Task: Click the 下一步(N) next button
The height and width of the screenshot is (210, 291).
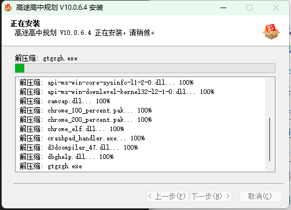Action: (211, 196)
